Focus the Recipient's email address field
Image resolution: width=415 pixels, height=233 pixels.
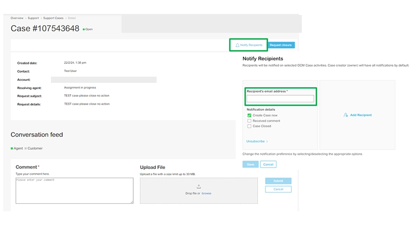(280, 99)
